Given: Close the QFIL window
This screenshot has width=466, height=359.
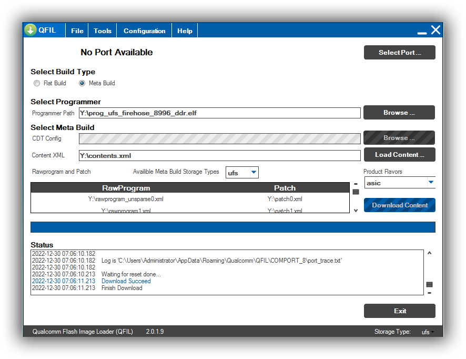Looking at the screenshot, I should click(x=435, y=30).
